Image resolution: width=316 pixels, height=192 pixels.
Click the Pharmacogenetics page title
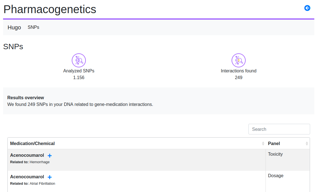[50, 10]
